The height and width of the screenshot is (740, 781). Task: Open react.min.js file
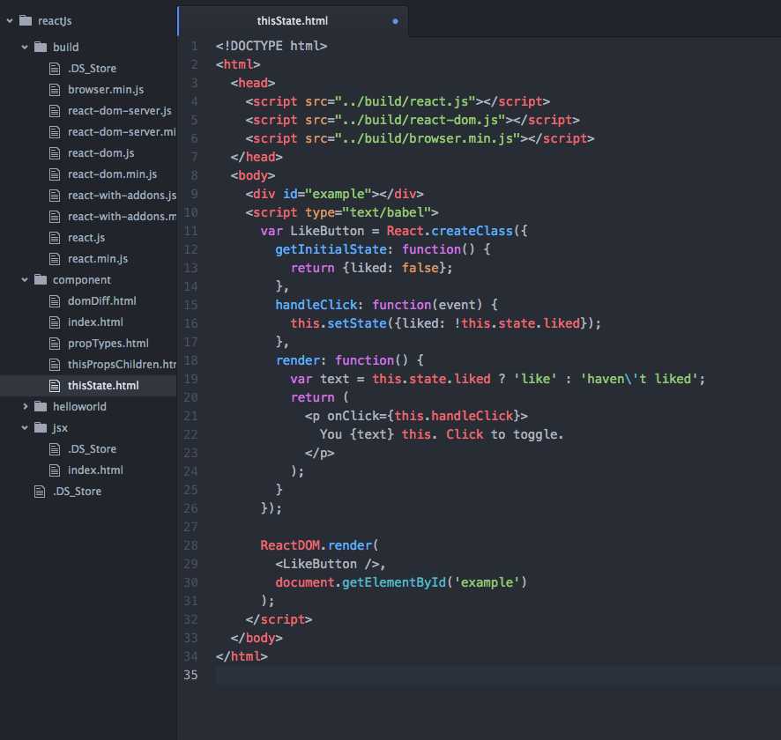pyautogui.click(x=98, y=259)
